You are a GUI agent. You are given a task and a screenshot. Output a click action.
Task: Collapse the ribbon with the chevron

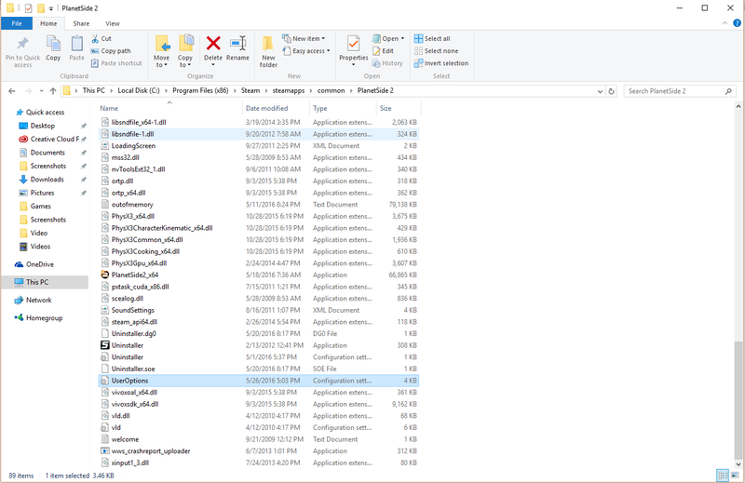(x=725, y=23)
